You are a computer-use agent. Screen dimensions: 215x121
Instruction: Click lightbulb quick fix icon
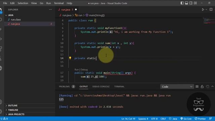[70, 58]
